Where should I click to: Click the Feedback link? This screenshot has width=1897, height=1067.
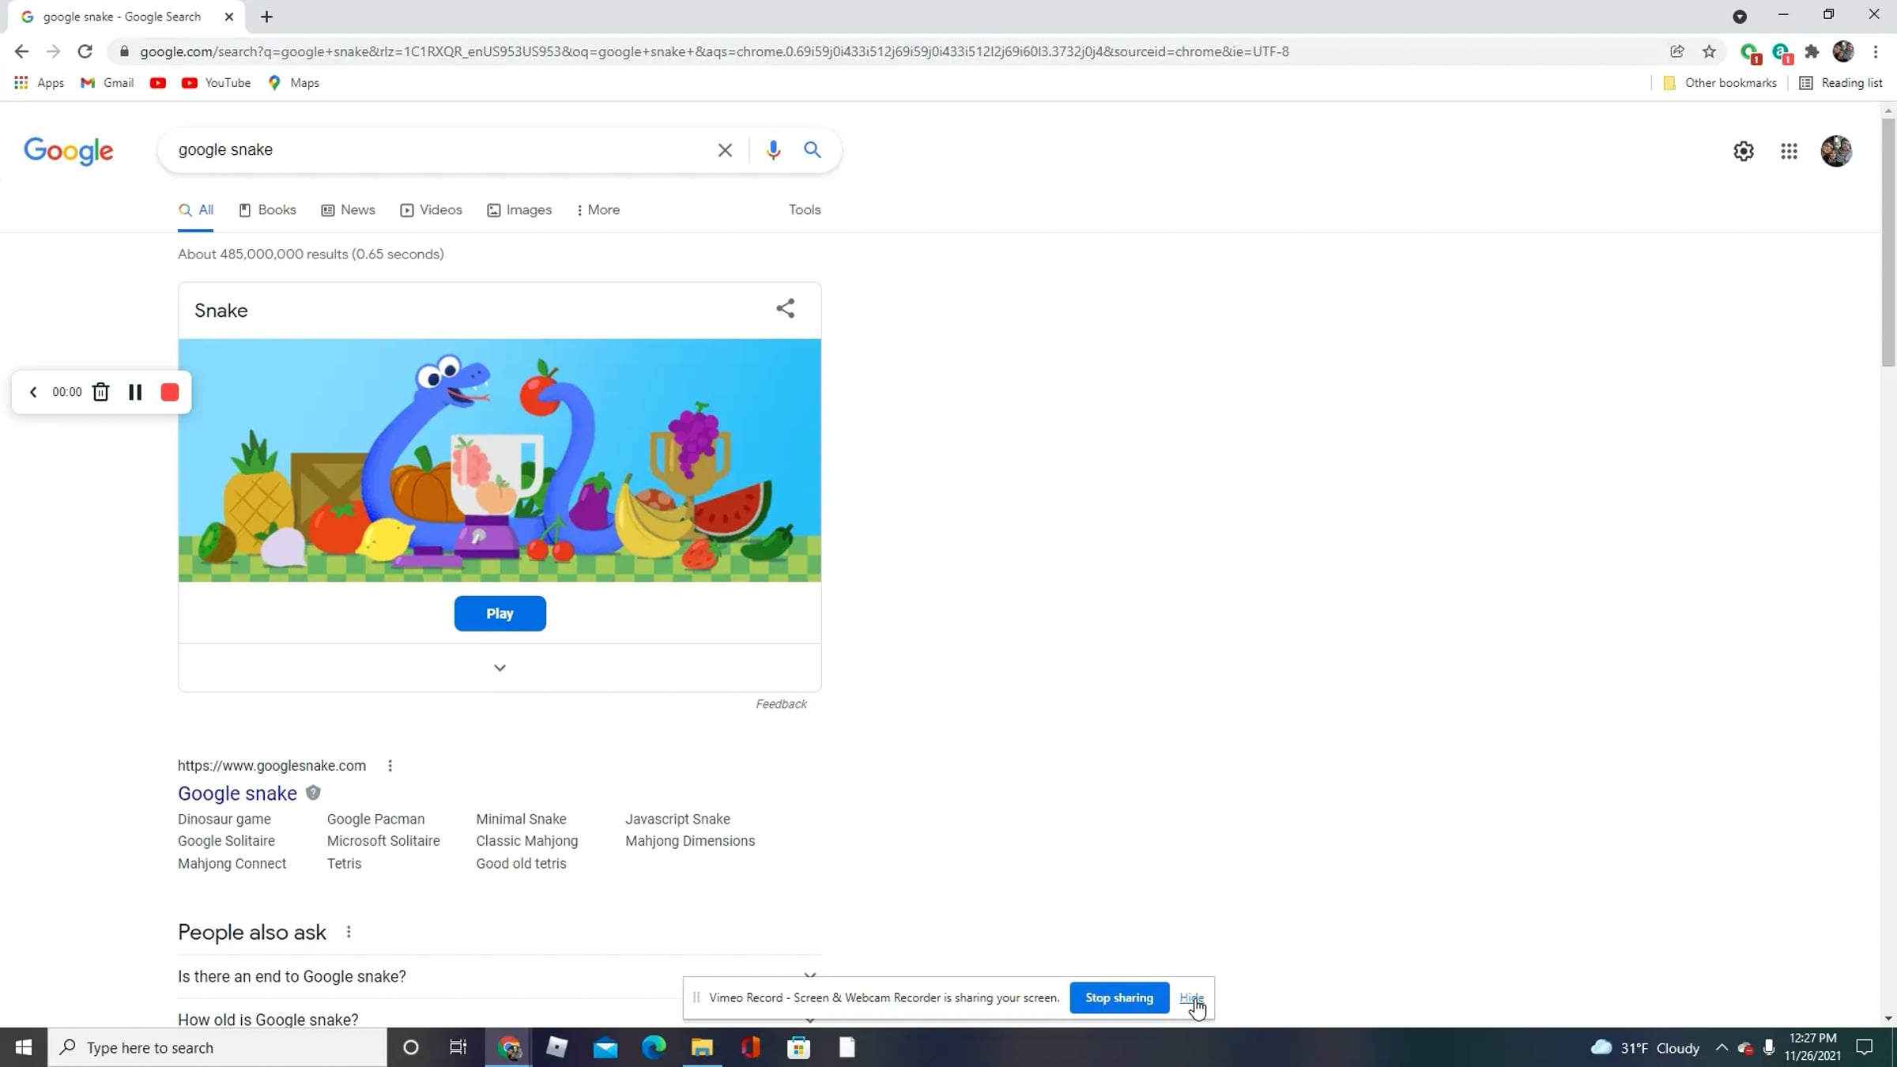(x=781, y=704)
